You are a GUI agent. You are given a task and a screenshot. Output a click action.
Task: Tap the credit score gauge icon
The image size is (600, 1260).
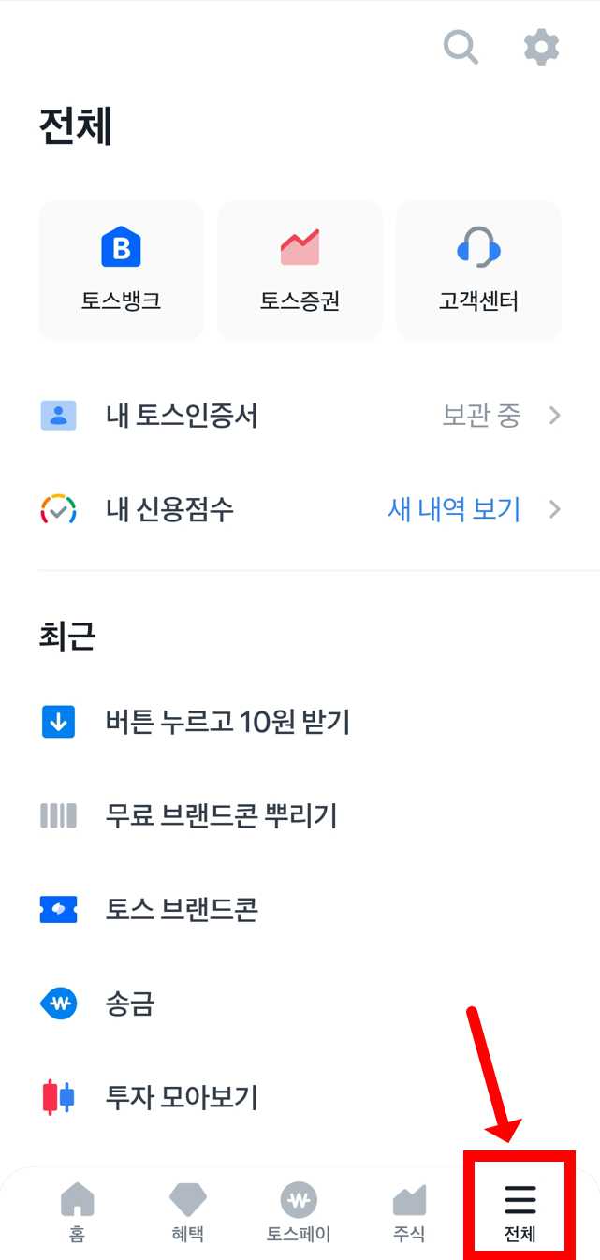59,509
